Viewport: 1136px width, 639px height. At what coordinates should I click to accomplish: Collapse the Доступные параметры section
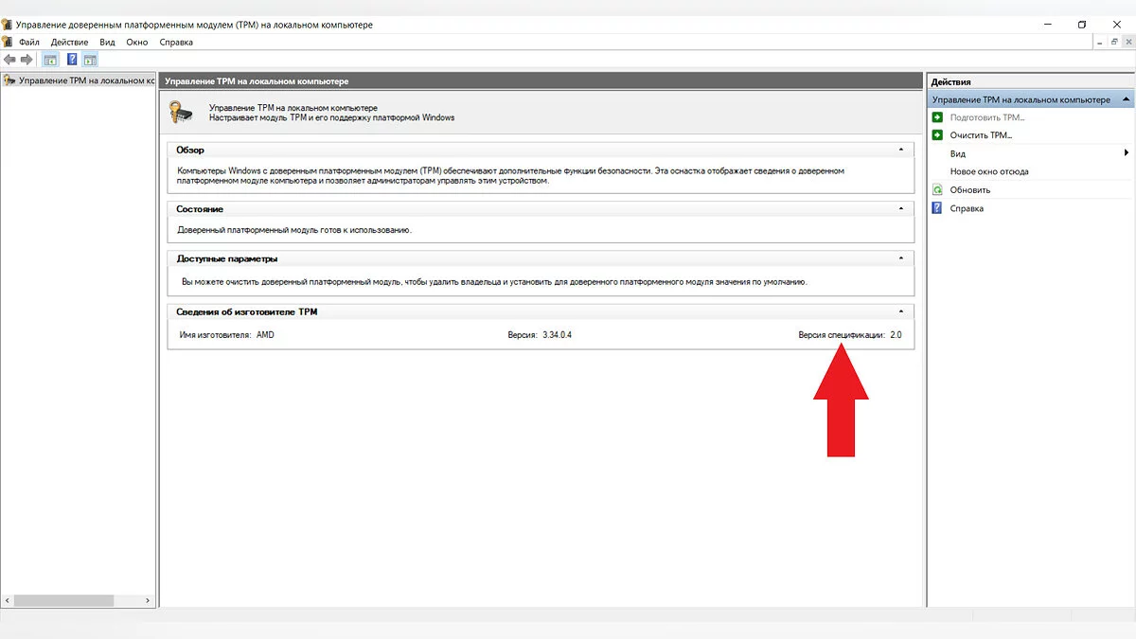tap(901, 257)
